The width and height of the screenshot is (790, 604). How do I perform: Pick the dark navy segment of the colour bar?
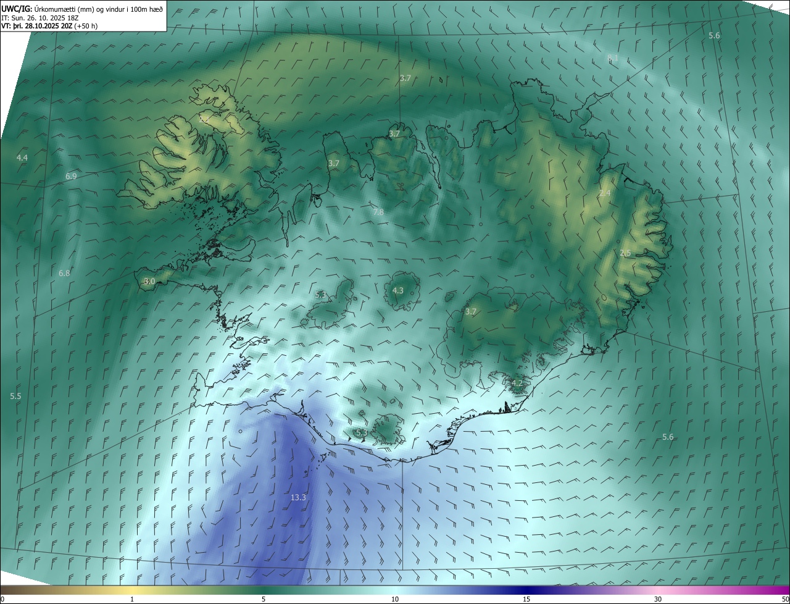[x=526, y=590]
